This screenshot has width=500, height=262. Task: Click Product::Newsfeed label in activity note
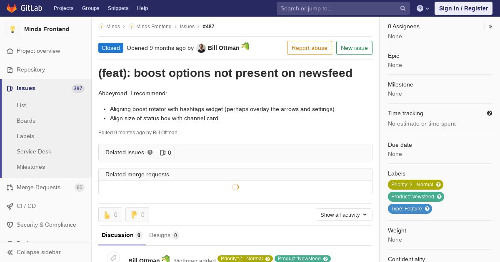coord(302,259)
